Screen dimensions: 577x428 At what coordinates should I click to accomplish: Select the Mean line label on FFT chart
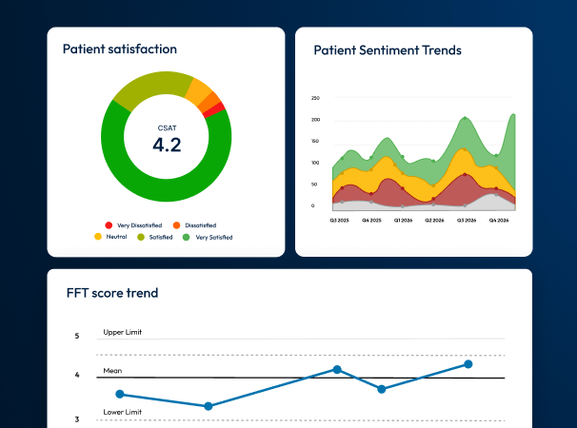112,371
